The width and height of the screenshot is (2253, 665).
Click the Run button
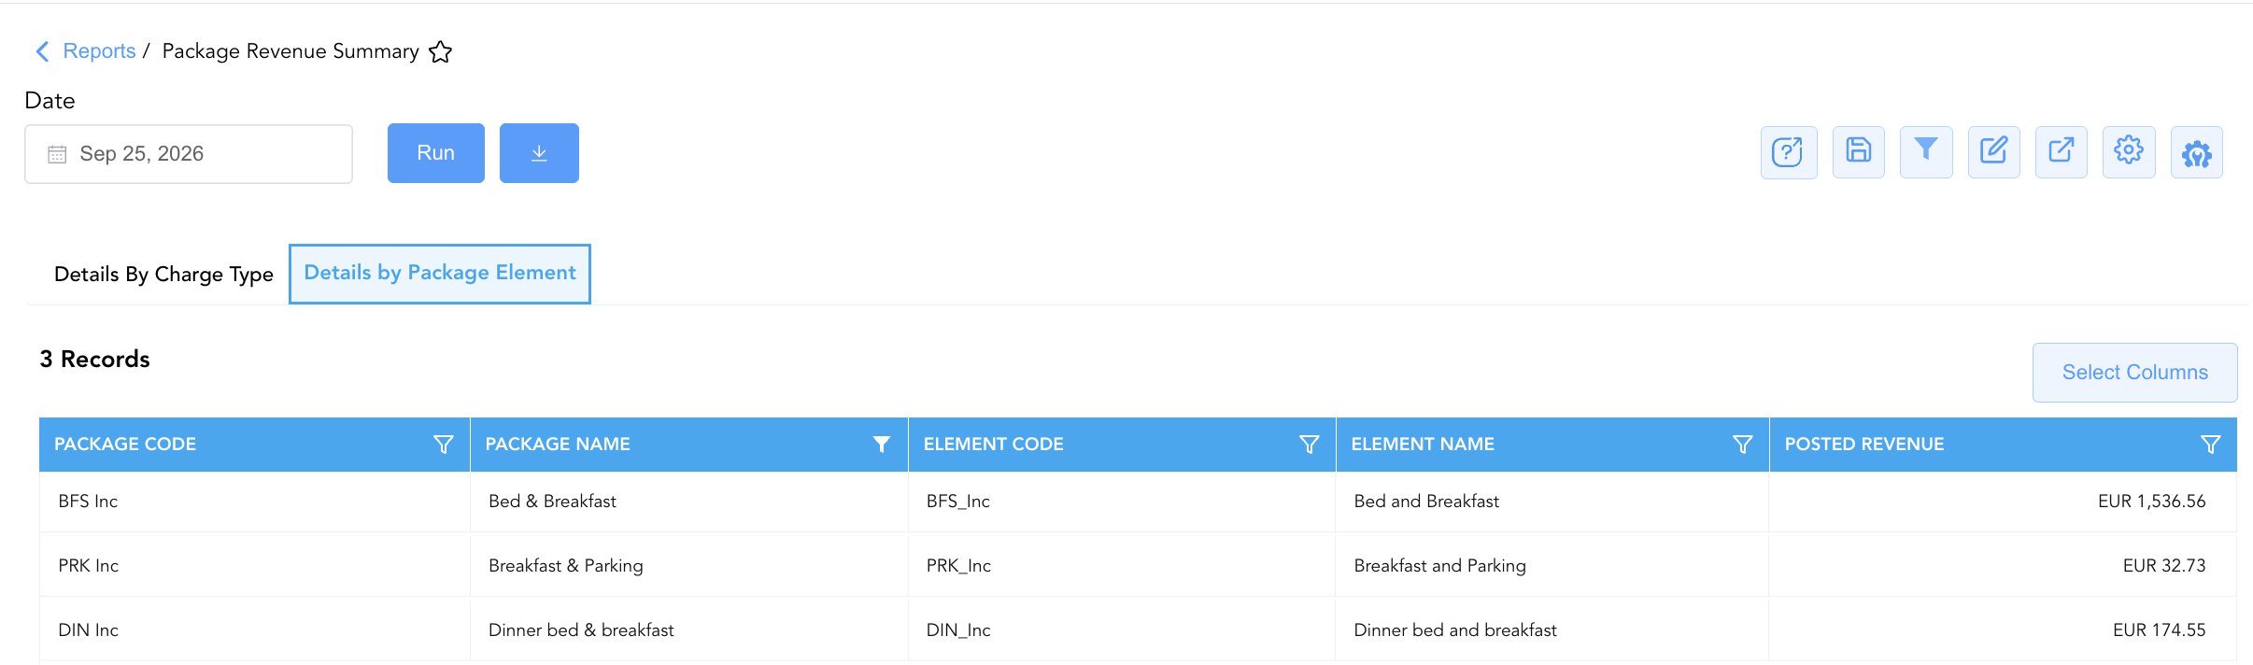(436, 153)
